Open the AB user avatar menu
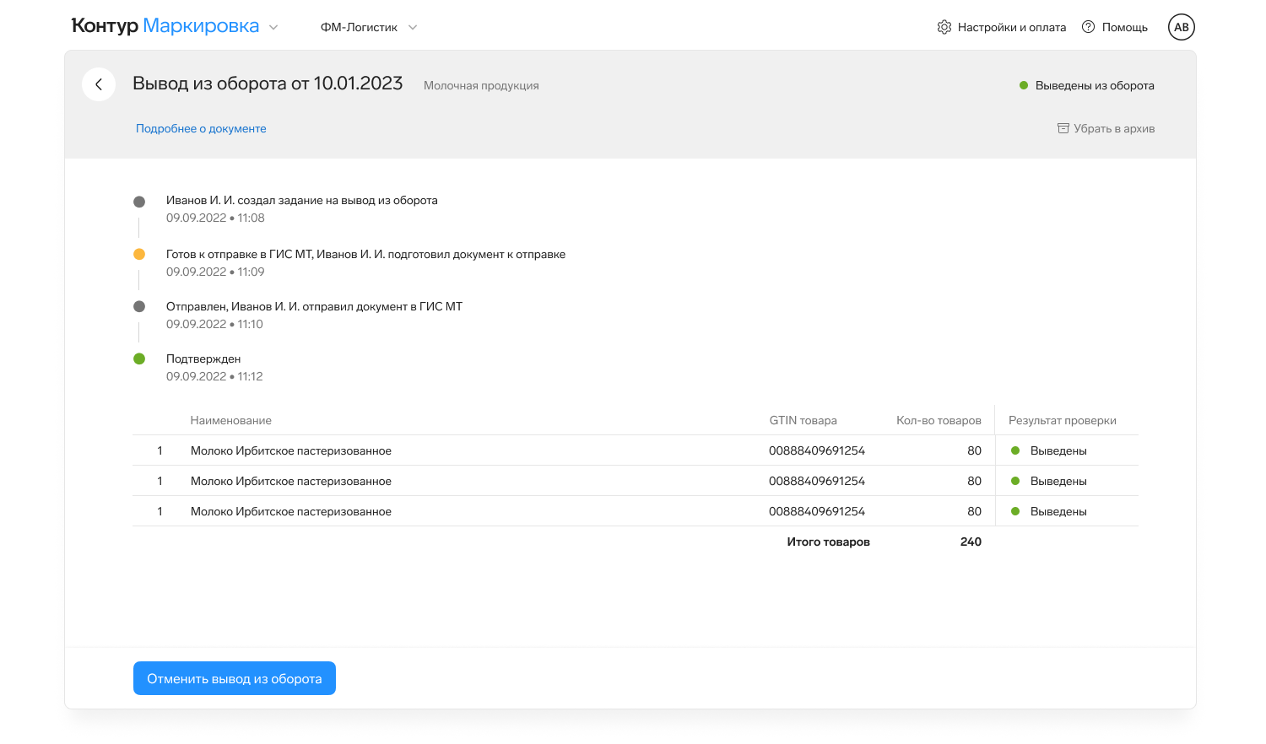The image size is (1266, 744). pyautogui.click(x=1181, y=27)
